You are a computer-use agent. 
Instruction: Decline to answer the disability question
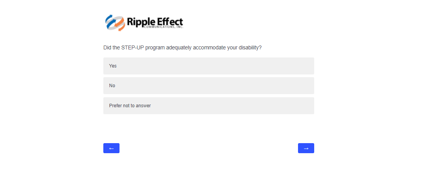(x=209, y=106)
